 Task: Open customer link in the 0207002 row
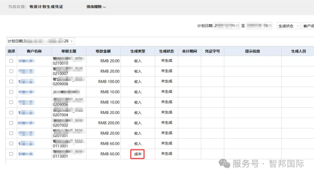26,123
